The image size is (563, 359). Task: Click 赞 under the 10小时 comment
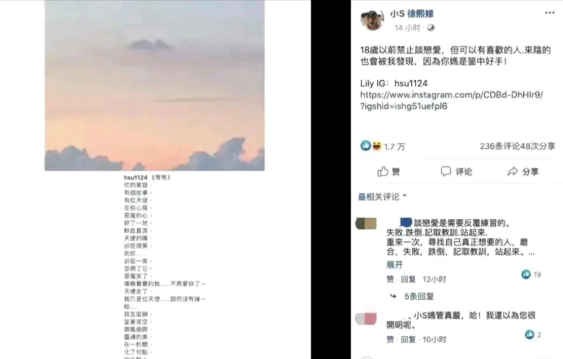(390, 339)
